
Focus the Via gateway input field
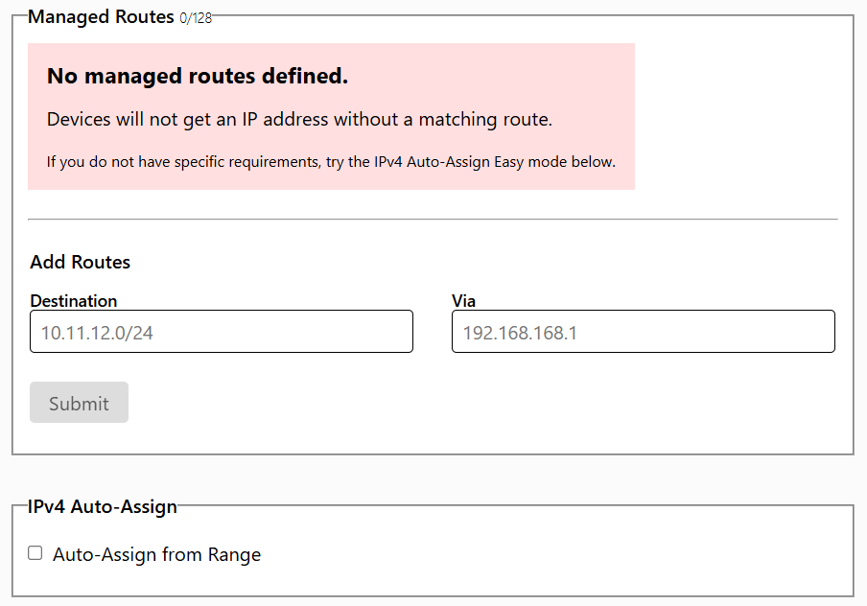tap(644, 331)
